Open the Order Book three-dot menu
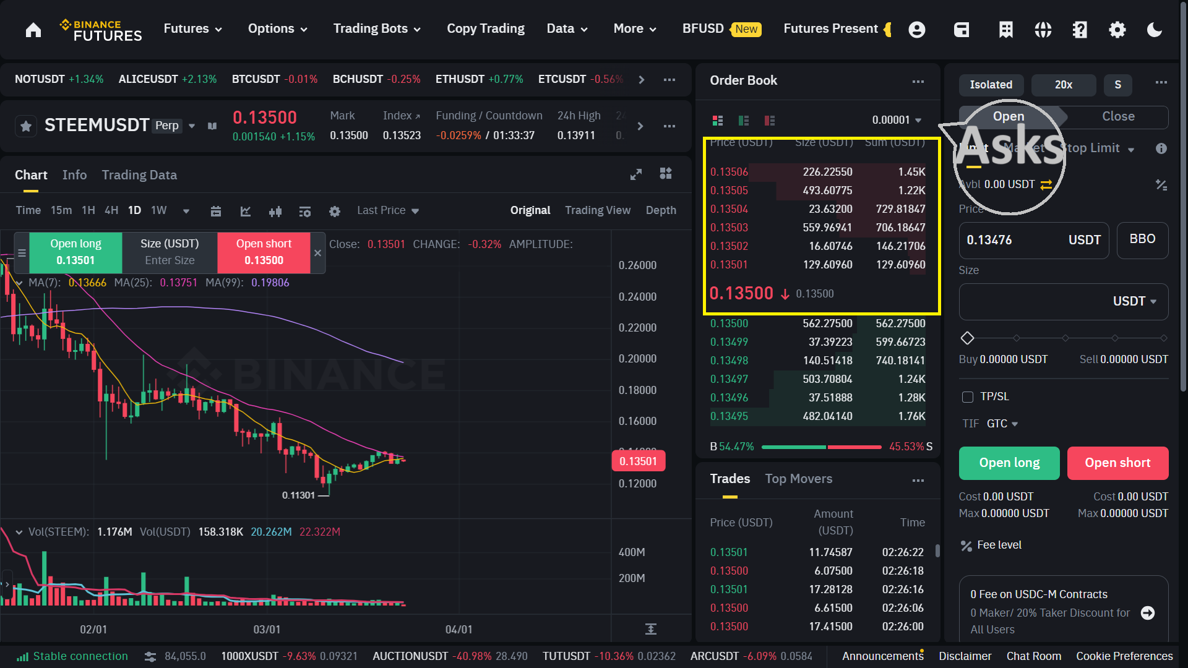This screenshot has width=1188, height=668. click(918, 82)
